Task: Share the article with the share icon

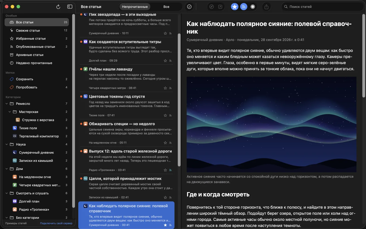Action: [266, 7]
